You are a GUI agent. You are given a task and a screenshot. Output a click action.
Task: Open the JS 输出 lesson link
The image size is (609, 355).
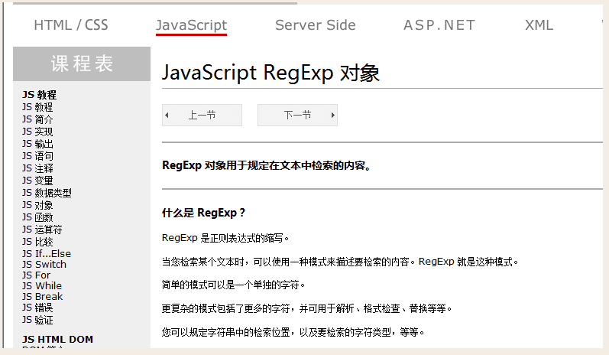pos(37,144)
